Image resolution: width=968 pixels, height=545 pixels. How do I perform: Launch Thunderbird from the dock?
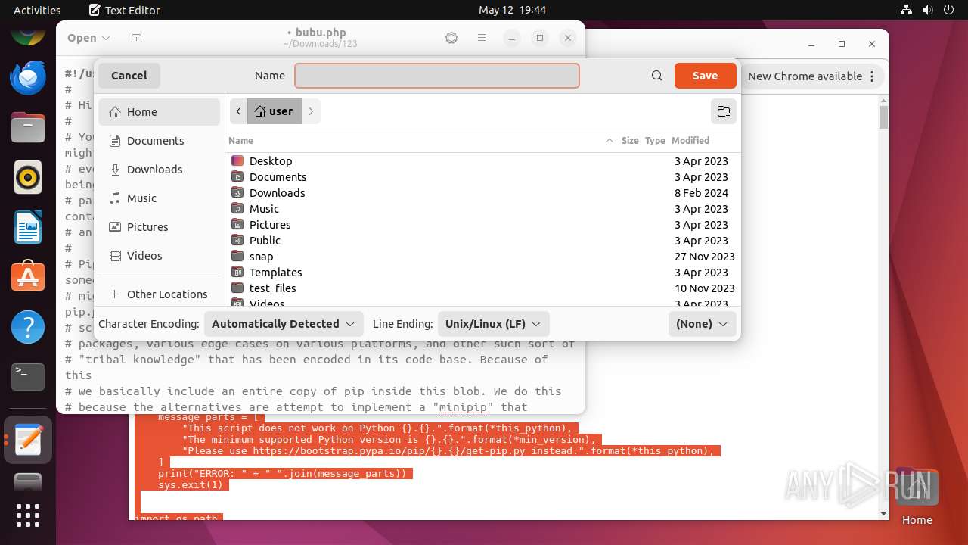click(x=28, y=77)
